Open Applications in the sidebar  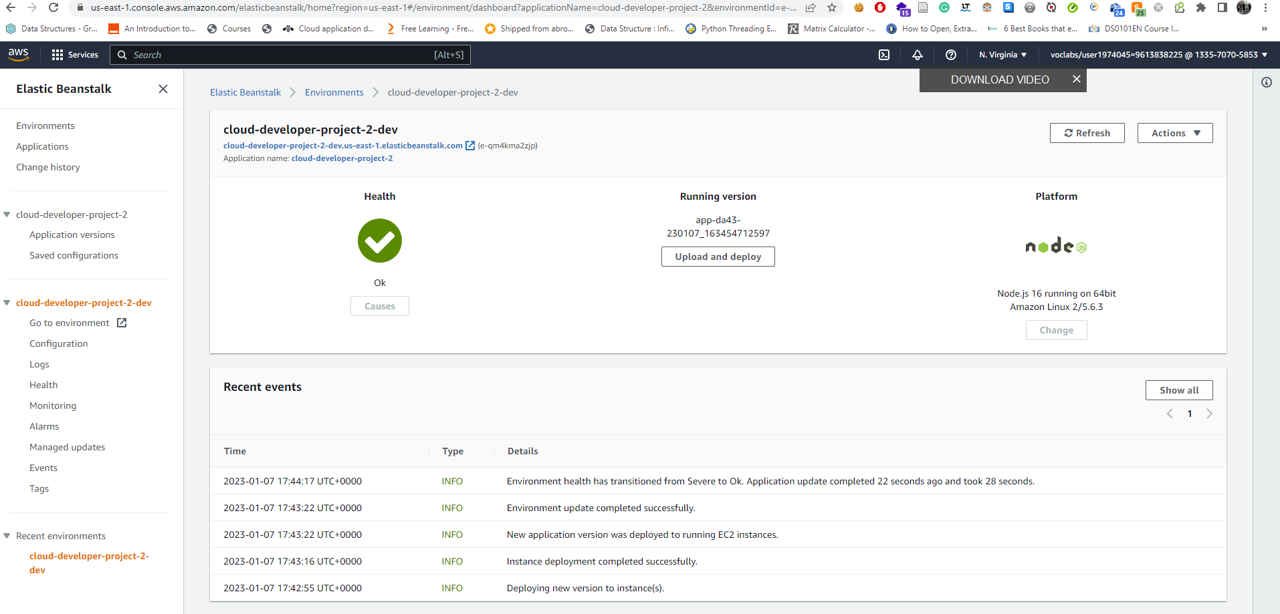(42, 146)
